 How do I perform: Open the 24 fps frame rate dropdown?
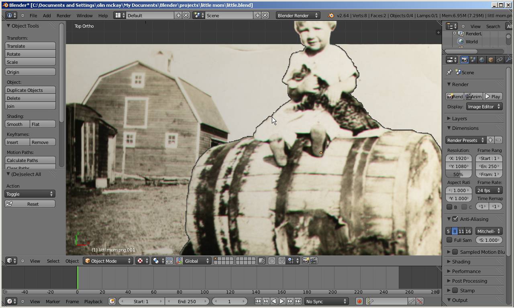coord(489,190)
